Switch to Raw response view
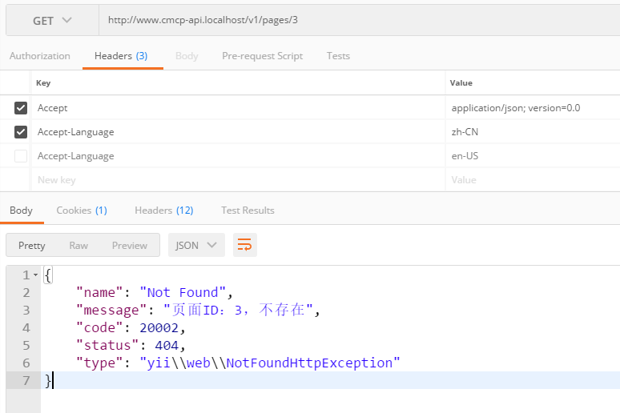 click(x=79, y=245)
